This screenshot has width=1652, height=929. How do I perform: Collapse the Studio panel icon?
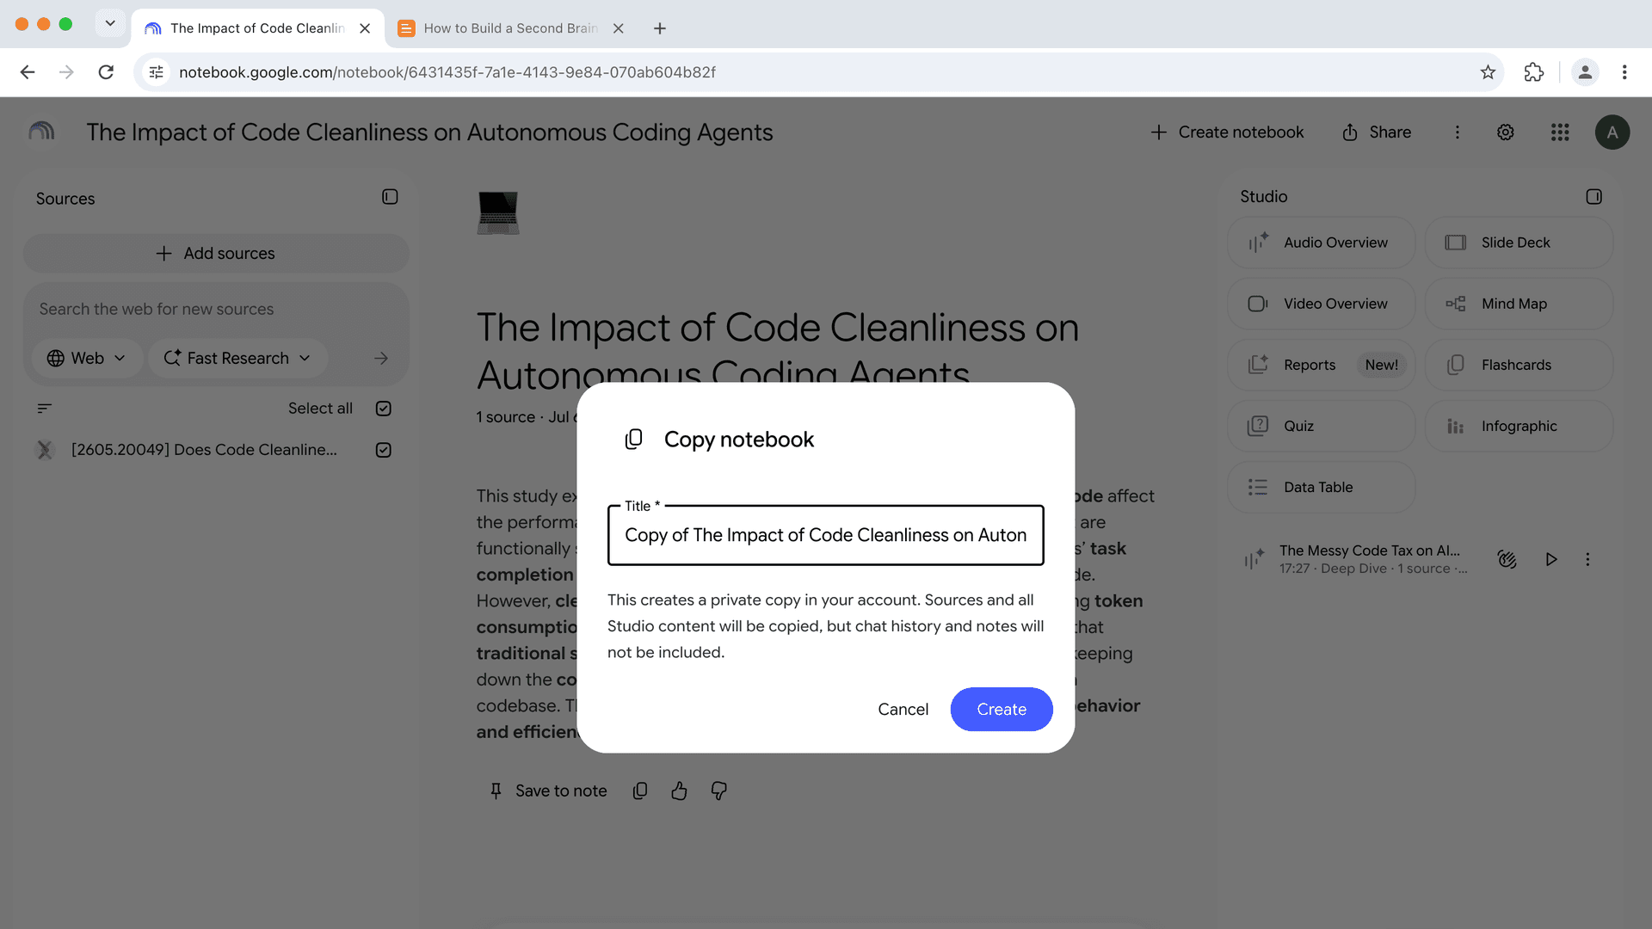[1593, 197]
